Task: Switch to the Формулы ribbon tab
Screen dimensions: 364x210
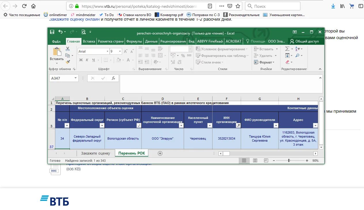Action: click(134, 41)
